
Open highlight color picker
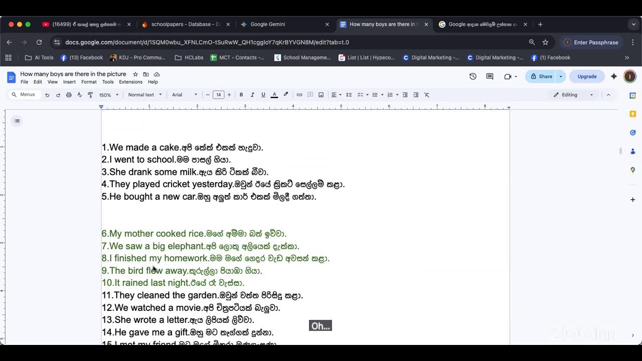coord(286,95)
